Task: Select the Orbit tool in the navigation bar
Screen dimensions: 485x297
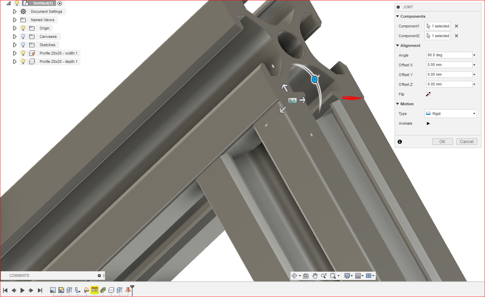Action: point(294,275)
